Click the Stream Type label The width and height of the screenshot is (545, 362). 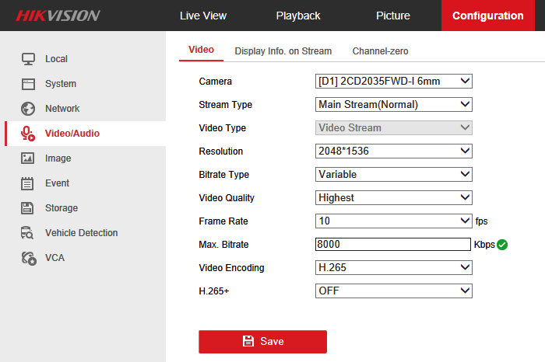[x=225, y=105]
